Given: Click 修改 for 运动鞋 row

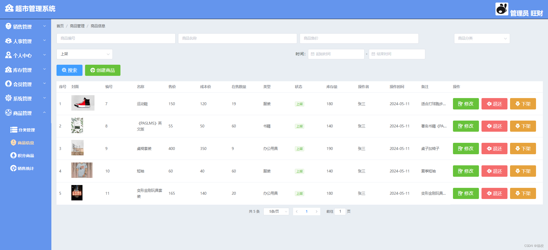Looking at the screenshot, I should click(466, 104).
